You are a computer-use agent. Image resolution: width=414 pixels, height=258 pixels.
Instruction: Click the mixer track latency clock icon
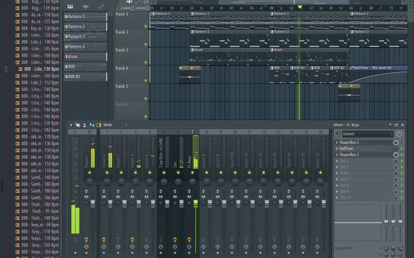tap(399, 134)
